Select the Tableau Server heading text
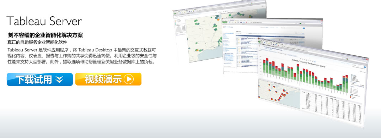This screenshot has height=138, width=381. pyautogui.click(x=44, y=21)
